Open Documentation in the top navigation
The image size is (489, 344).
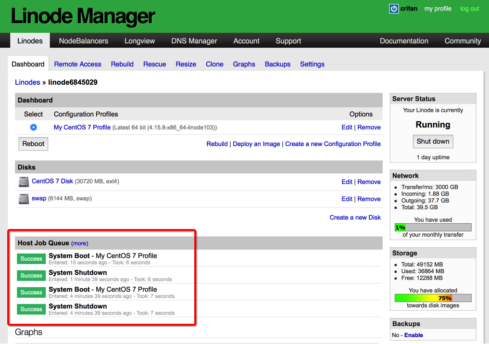pyautogui.click(x=404, y=41)
